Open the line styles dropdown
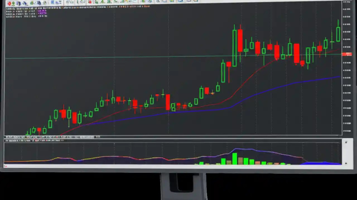Image resolution: width=357 pixels, height=200 pixels. click(x=165, y=2)
